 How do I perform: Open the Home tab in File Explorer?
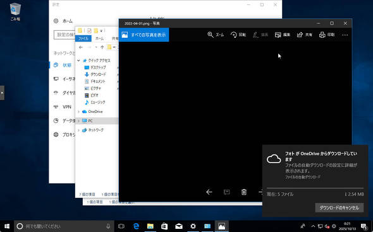(x=99, y=38)
